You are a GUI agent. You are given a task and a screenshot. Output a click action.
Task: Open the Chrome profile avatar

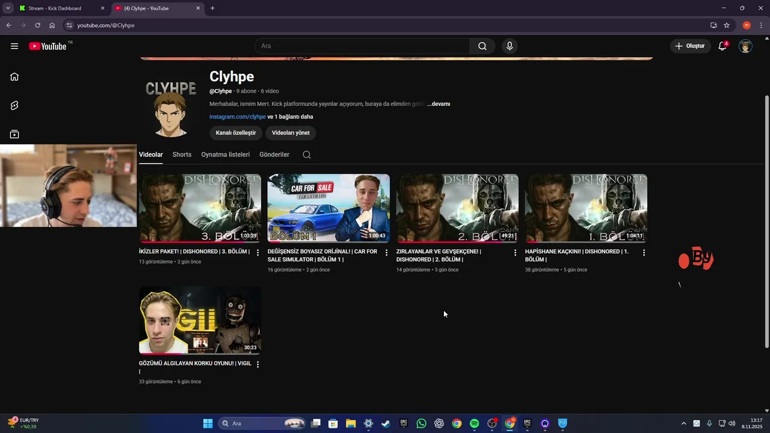[747, 25]
